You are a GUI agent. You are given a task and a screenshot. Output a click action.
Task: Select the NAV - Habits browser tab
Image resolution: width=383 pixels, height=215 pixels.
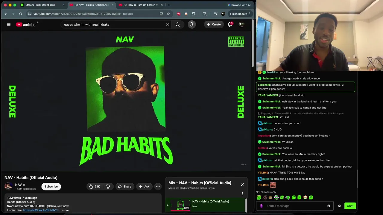(91, 5)
